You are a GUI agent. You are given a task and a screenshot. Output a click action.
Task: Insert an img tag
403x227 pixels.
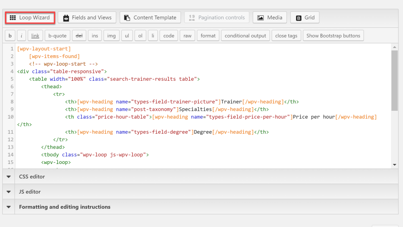click(x=111, y=35)
